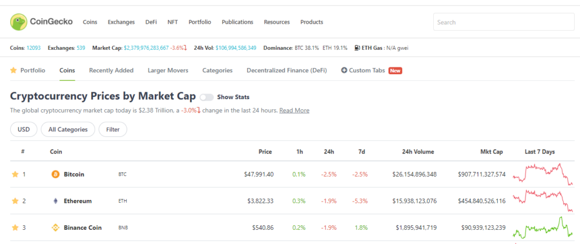Screen dimensions: 580x244
Task: Open Bitcoin 7-day sparkline chart
Action: (x=543, y=173)
